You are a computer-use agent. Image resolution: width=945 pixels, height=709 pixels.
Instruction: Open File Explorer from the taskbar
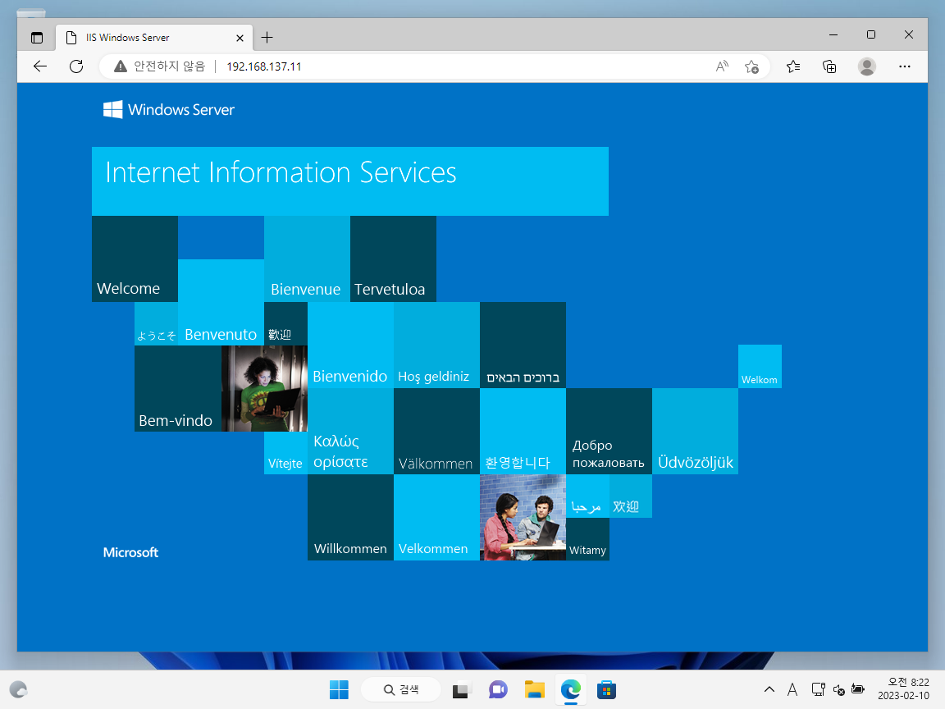point(535,689)
